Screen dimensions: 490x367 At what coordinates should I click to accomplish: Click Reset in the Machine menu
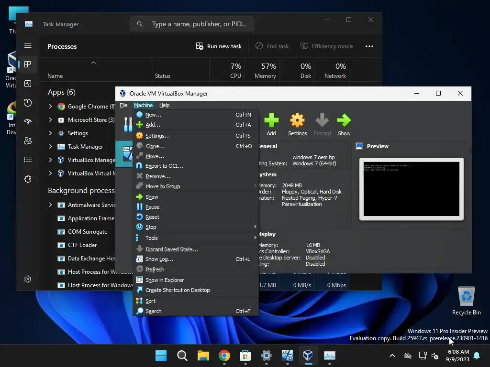click(196, 217)
